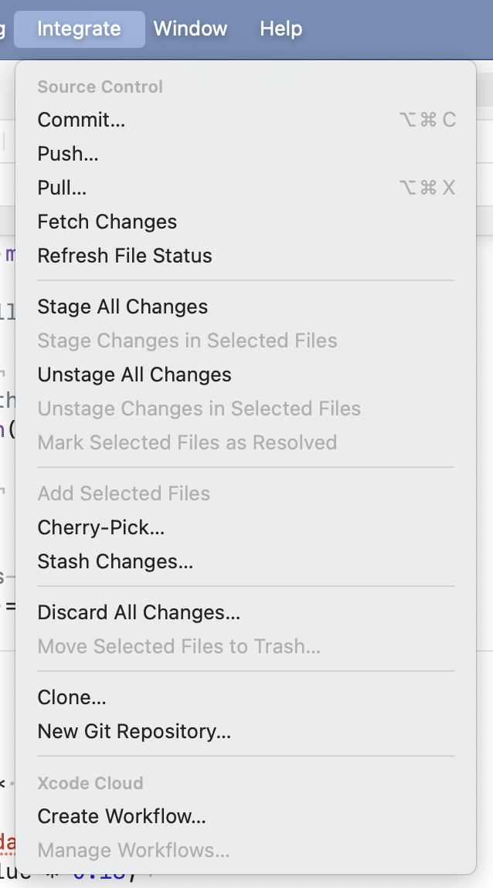The width and height of the screenshot is (493, 888).
Task: Click Stash Changes…
Action: (x=115, y=561)
